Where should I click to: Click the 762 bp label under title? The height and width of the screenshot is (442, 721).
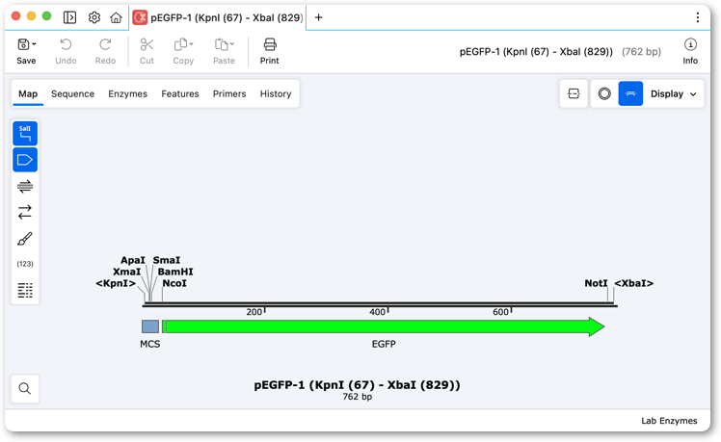tap(358, 397)
